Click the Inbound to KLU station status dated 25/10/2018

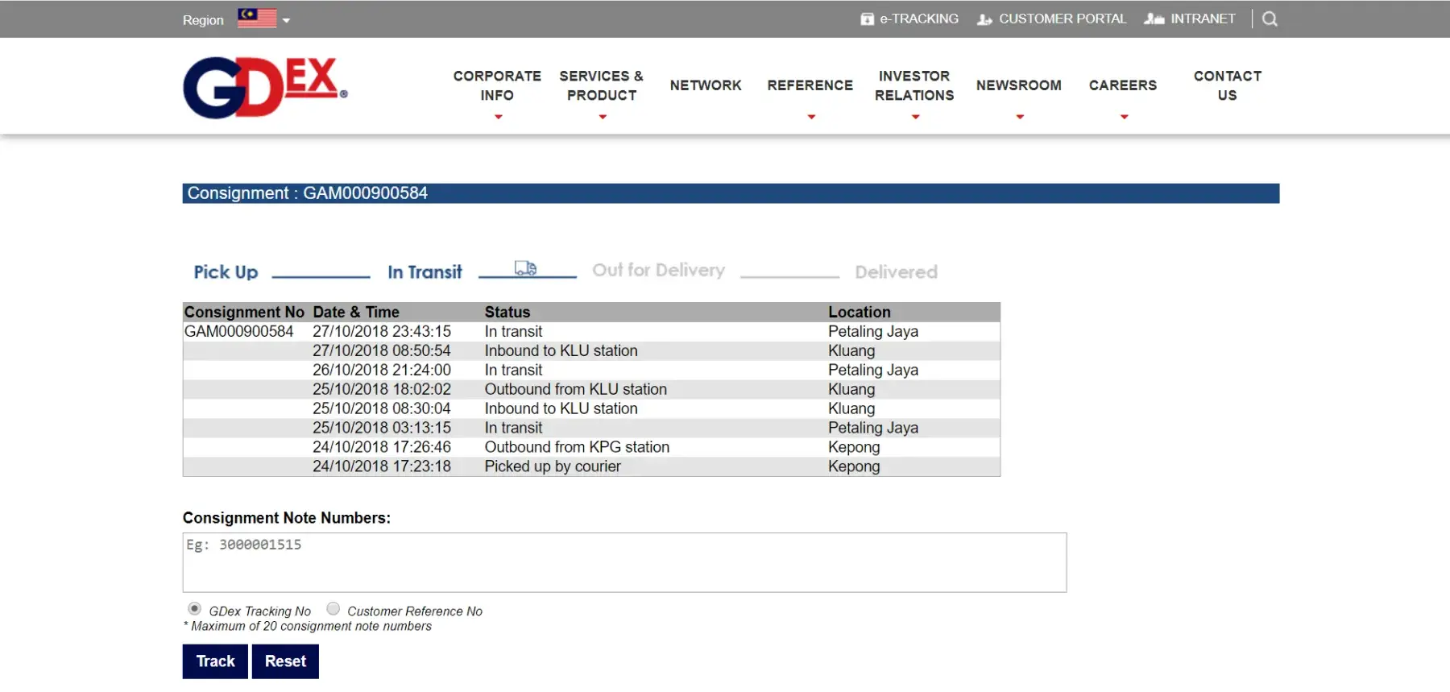pyautogui.click(x=561, y=408)
